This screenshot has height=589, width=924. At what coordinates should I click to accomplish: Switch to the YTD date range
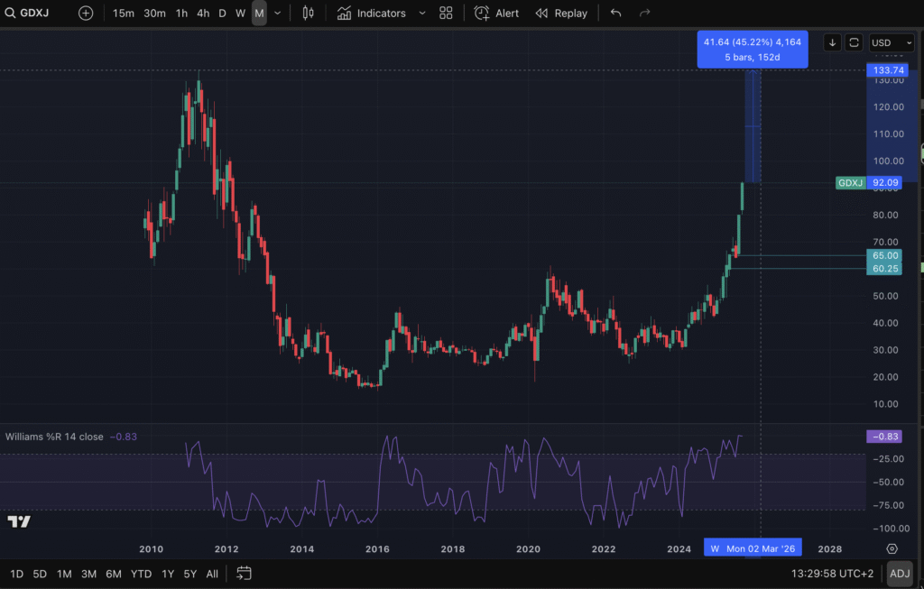(141, 573)
